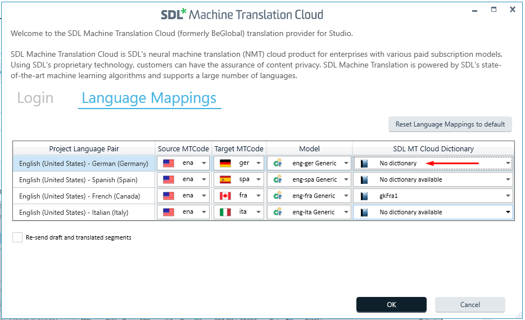
Task: Click the Model column header
Action: tap(309, 149)
